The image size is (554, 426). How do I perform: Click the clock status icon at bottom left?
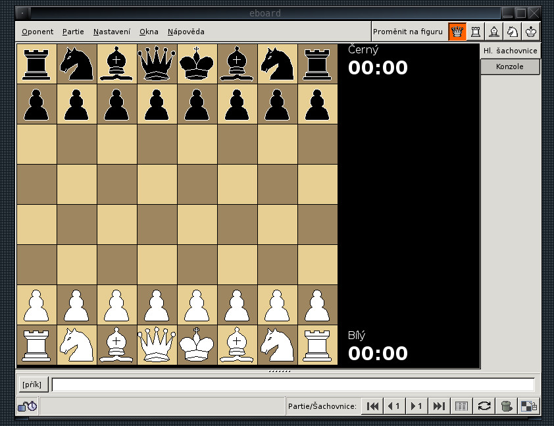click(x=27, y=406)
